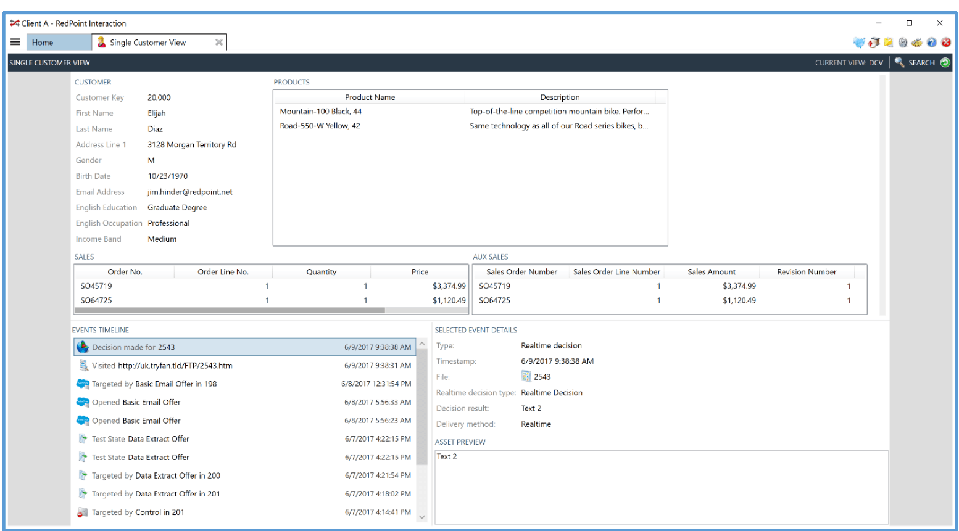Click the Revision Number column header
Image resolution: width=959 pixels, height=531 pixels.
click(807, 271)
